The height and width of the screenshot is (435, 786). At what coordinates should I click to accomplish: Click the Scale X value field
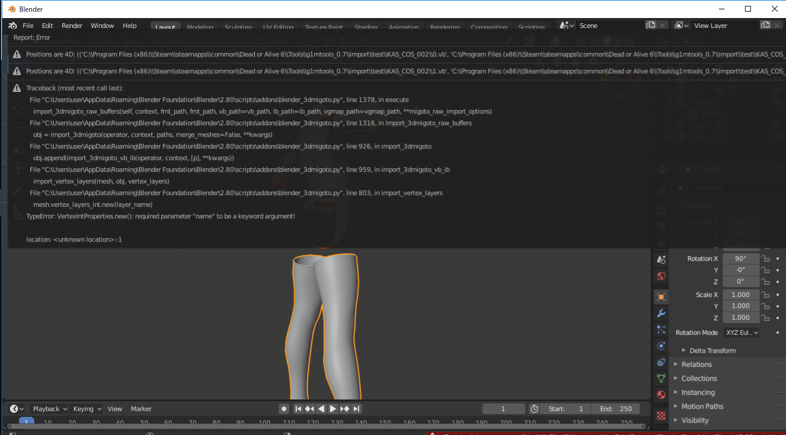[x=741, y=295]
